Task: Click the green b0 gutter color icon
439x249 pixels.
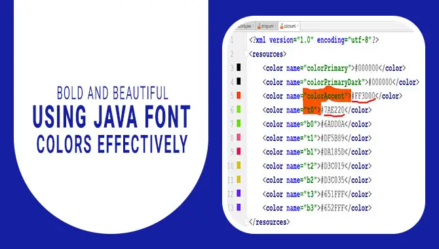Action: click(x=239, y=123)
